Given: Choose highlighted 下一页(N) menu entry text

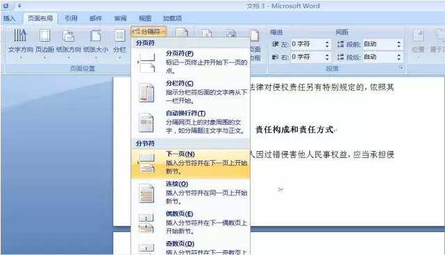Looking at the screenshot, I should coord(180,154).
